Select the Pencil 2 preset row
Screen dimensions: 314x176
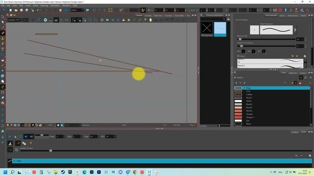tap(270, 66)
